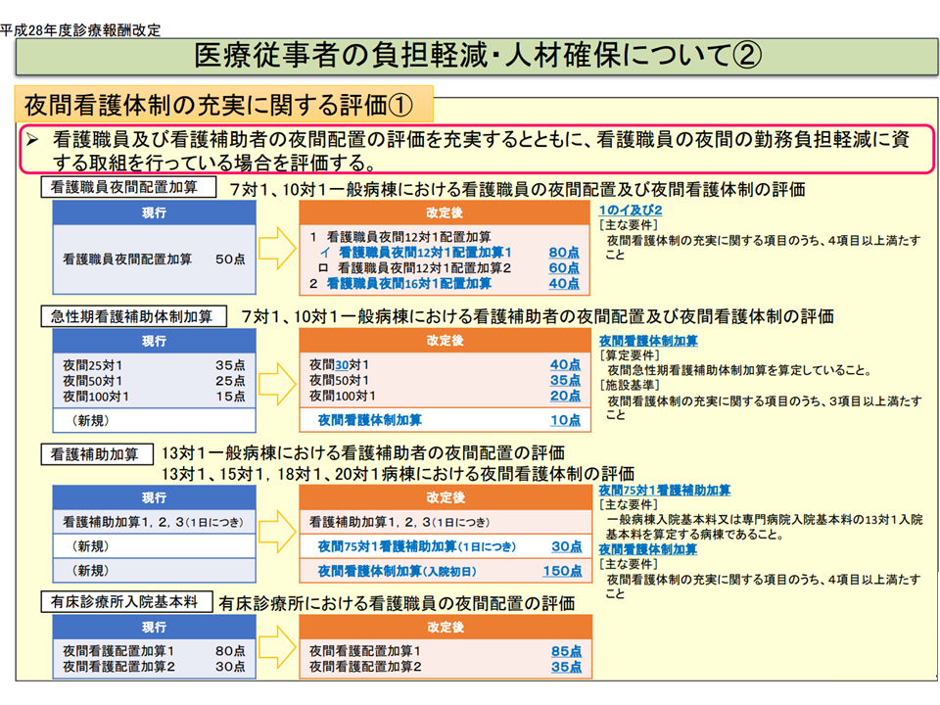The width and height of the screenshot is (940, 705).
Task: Click the 85点 underlined value
Action: 565,651
